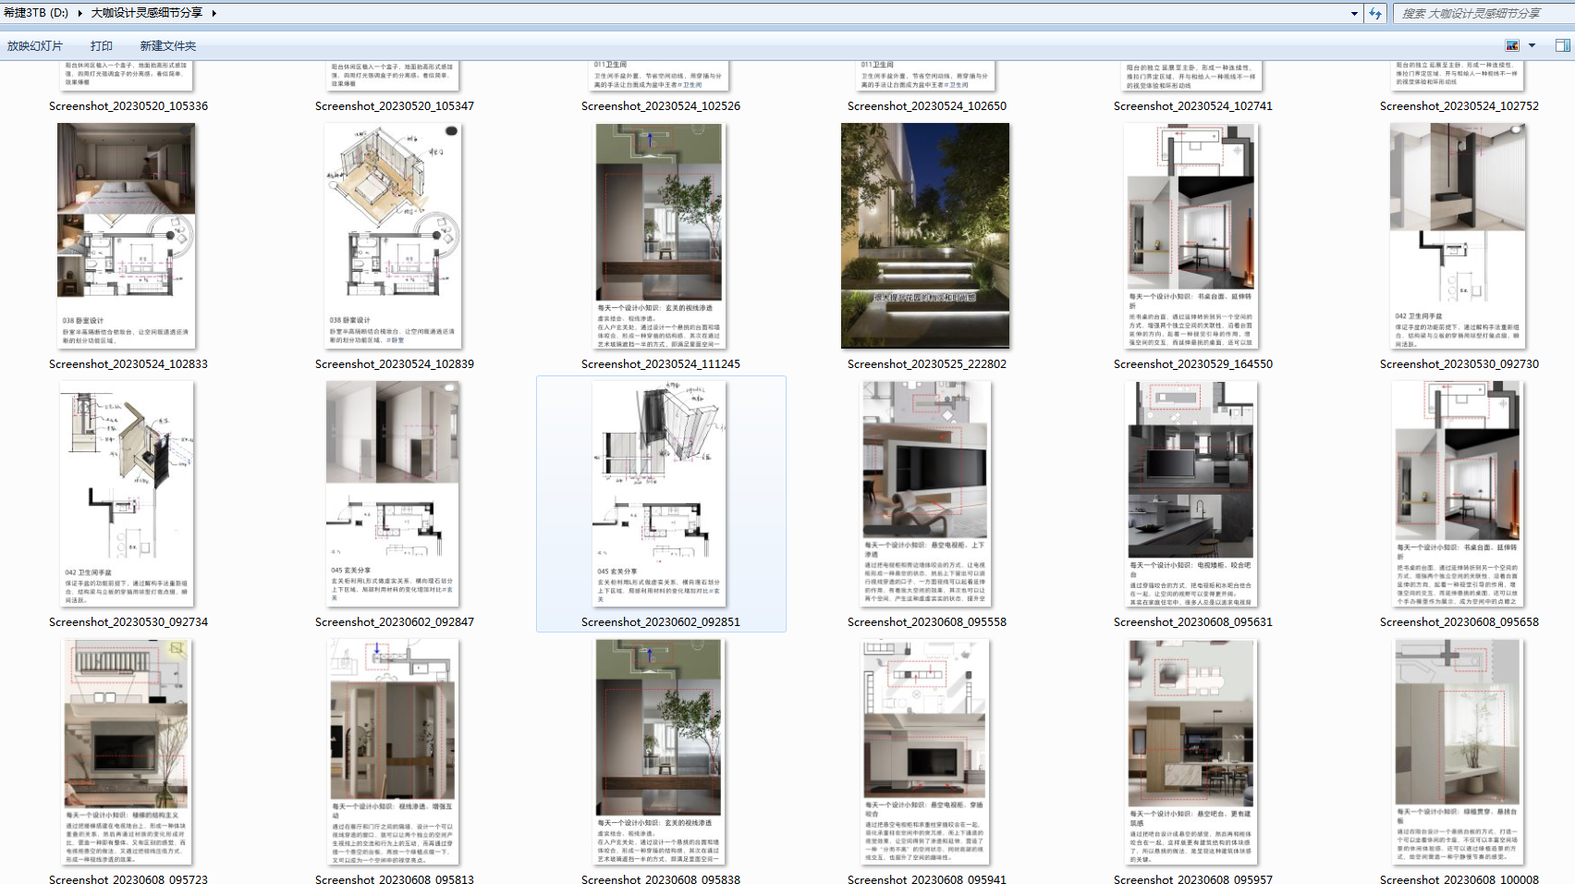The height and width of the screenshot is (884, 1575).
Task: Click file name Screenshot_20230520_105336
Action: tap(128, 106)
